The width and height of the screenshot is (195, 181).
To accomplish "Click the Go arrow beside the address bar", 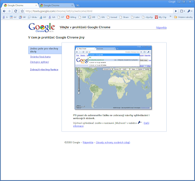I will click(176, 11).
